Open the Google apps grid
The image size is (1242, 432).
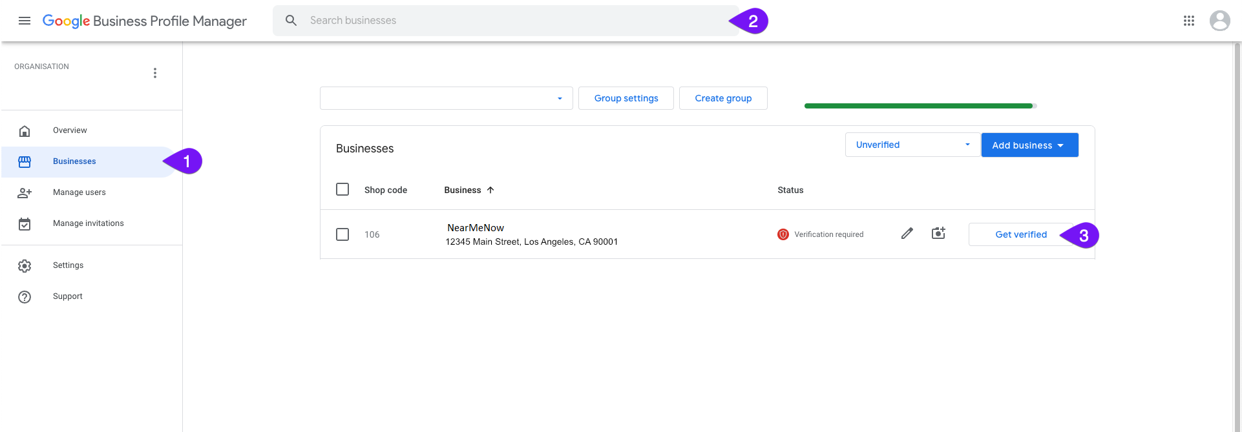[1188, 21]
